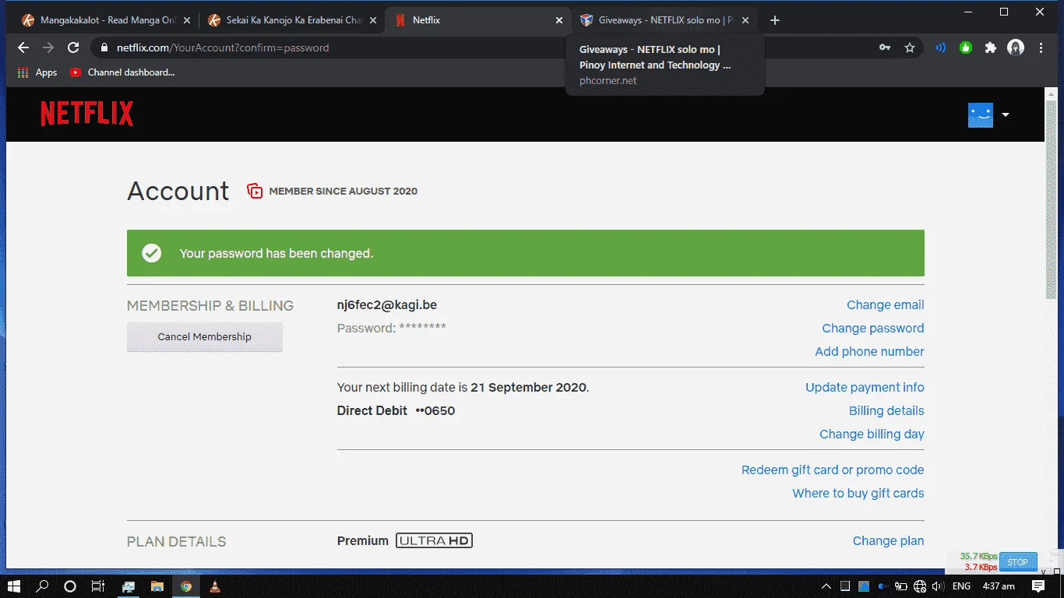Close the Netflix tab
1064x598 pixels.
tap(559, 20)
